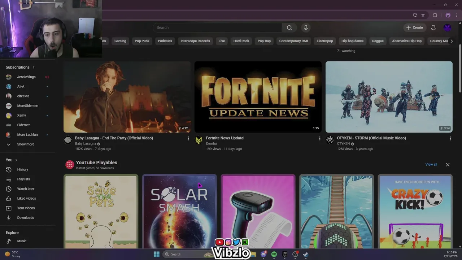
Task: Bookmark page with the star icon
Action: coord(423,15)
